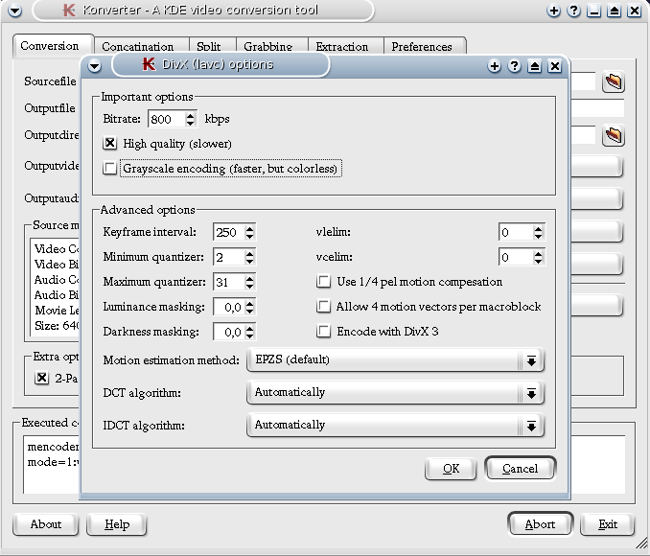
Task: Click Luminance masking value field
Action: point(229,307)
